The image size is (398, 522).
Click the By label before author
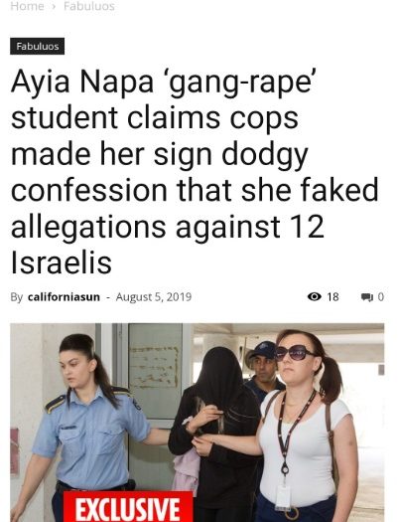pyautogui.click(x=17, y=297)
